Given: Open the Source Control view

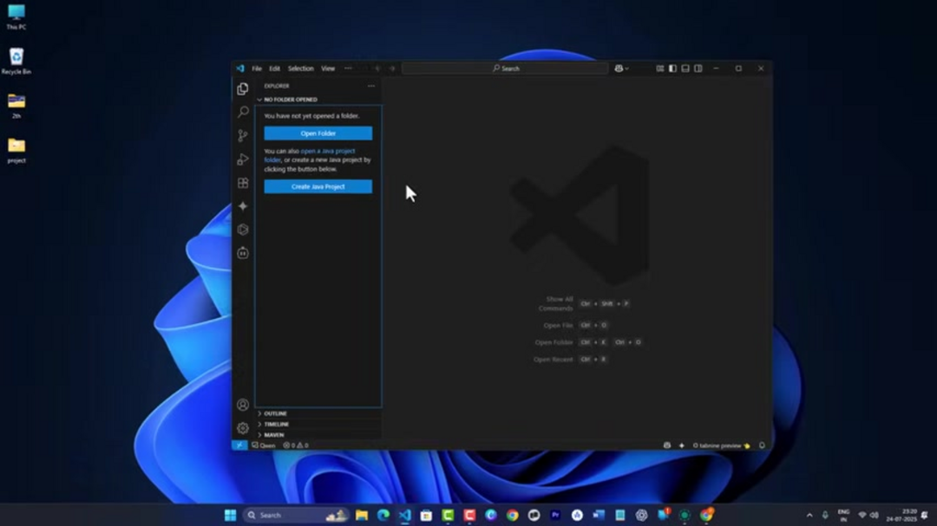Looking at the screenshot, I should click(243, 136).
